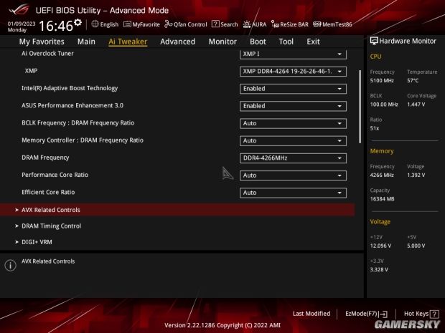The height and width of the screenshot is (333, 445).
Task: Select DRAM Frequency label
Action: click(x=45, y=158)
